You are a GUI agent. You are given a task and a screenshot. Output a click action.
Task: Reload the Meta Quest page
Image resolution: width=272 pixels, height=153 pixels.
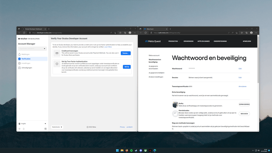[146, 33]
